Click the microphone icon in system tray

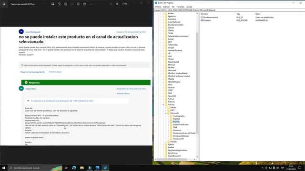pyautogui.click(x=274, y=168)
